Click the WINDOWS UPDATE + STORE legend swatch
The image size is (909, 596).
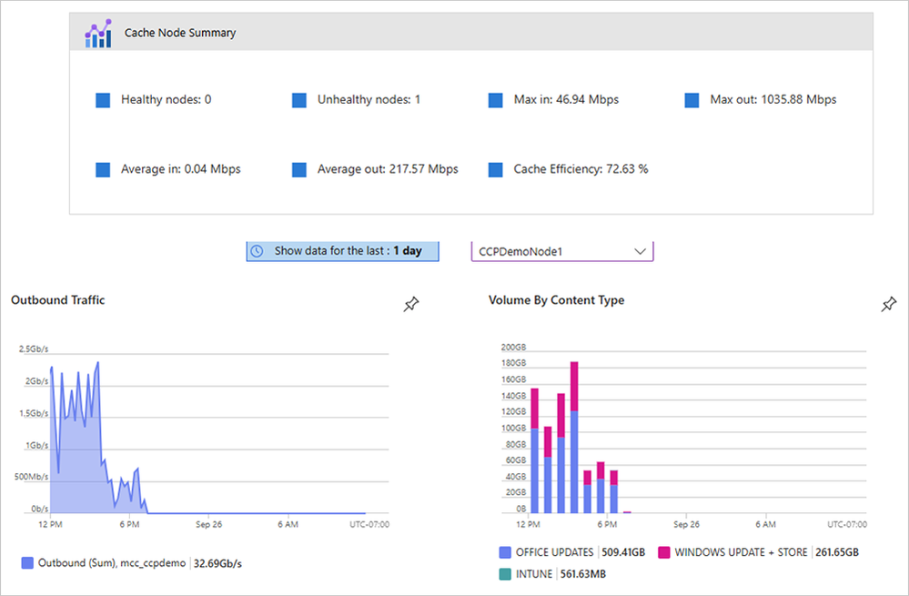pos(663,552)
